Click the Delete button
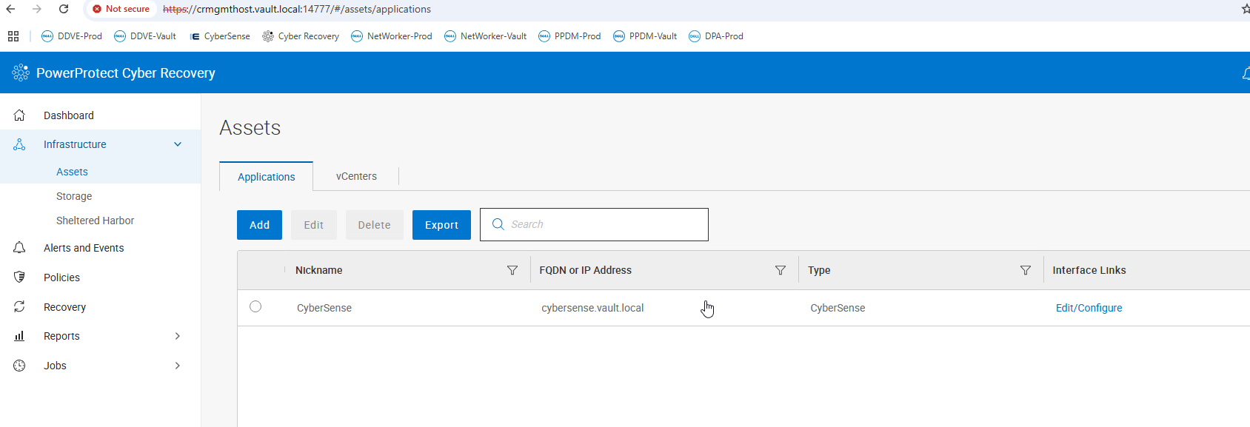This screenshot has width=1250, height=427. tap(374, 225)
